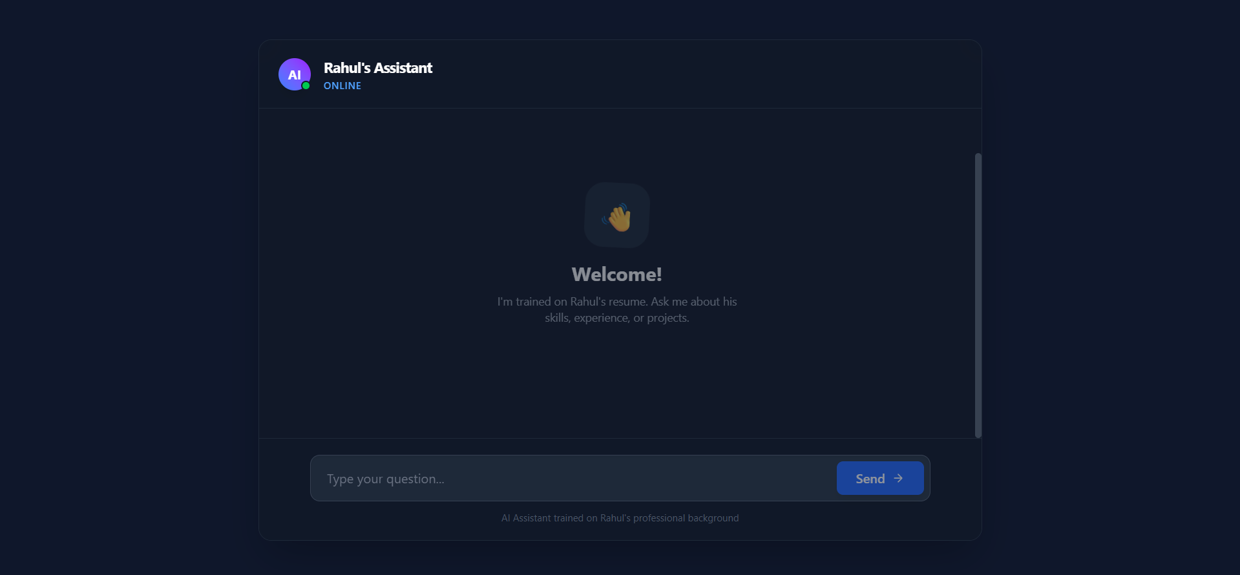
Task: Select the ONLINE status label
Action: [x=342, y=86]
